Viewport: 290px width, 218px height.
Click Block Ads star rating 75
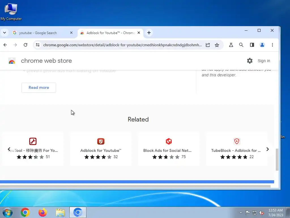point(169,157)
